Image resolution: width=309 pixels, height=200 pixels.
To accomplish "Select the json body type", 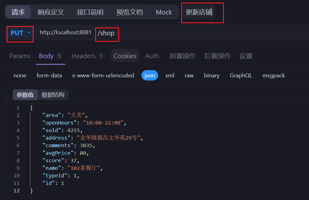I will click(x=150, y=75).
